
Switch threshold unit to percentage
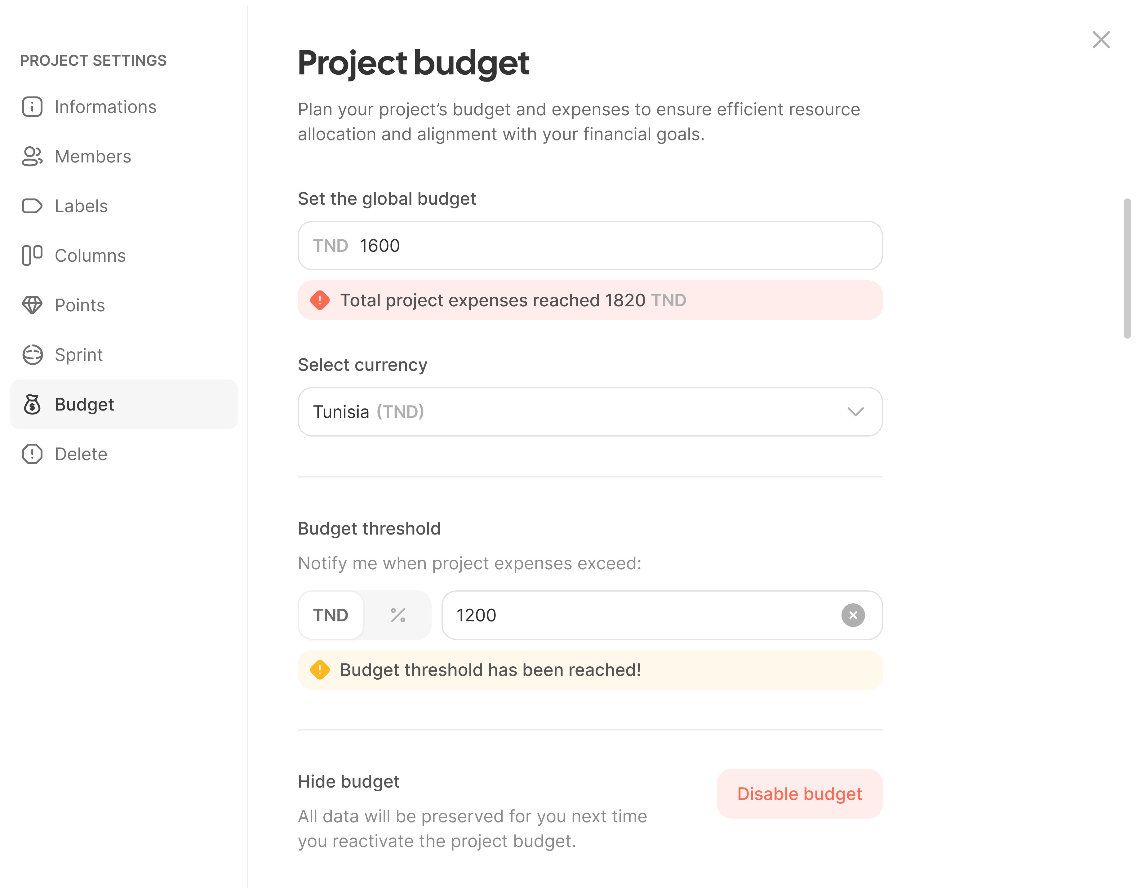click(398, 615)
